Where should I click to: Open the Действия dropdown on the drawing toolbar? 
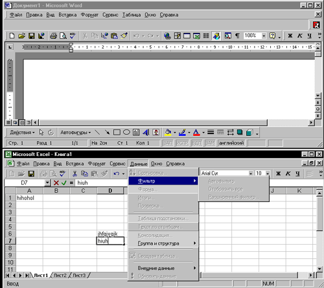22,132
